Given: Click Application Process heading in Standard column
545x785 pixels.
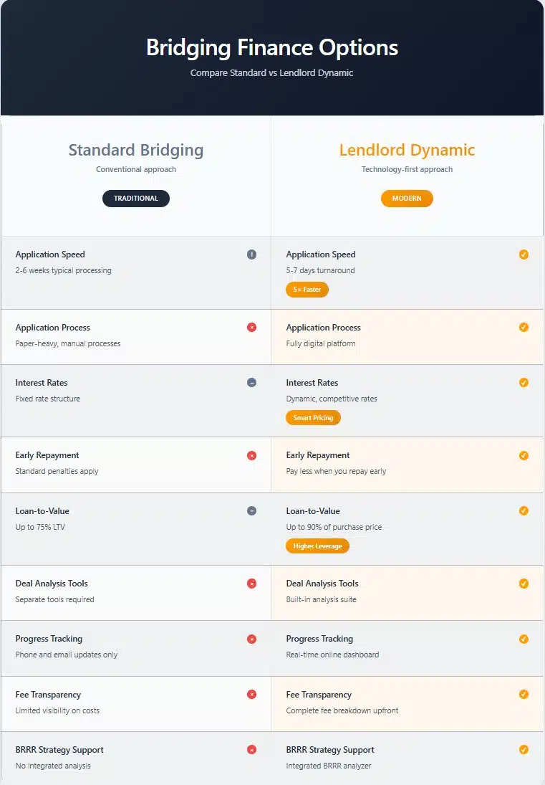Looking at the screenshot, I should tap(53, 328).
